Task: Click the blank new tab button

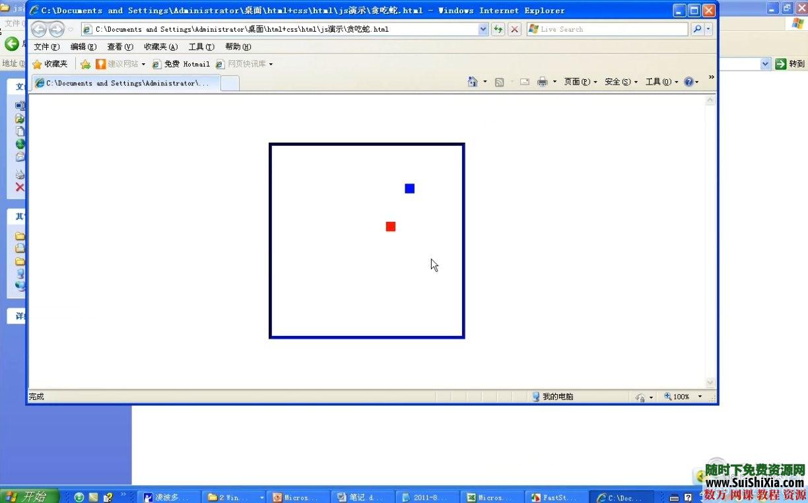Action: tap(230, 83)
